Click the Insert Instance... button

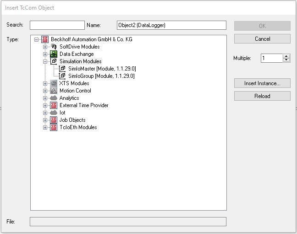click(x=262, y=83)
